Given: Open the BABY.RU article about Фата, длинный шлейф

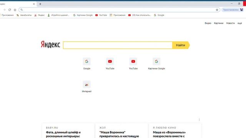Looking at the screenshot, I should click(x=68, y=131).
